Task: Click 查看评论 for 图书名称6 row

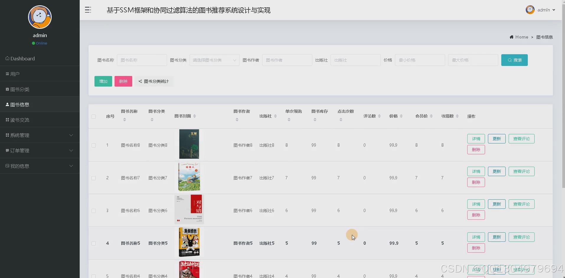Action: (x=522, y=204)
